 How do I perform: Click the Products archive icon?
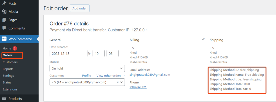pos(4,99)
